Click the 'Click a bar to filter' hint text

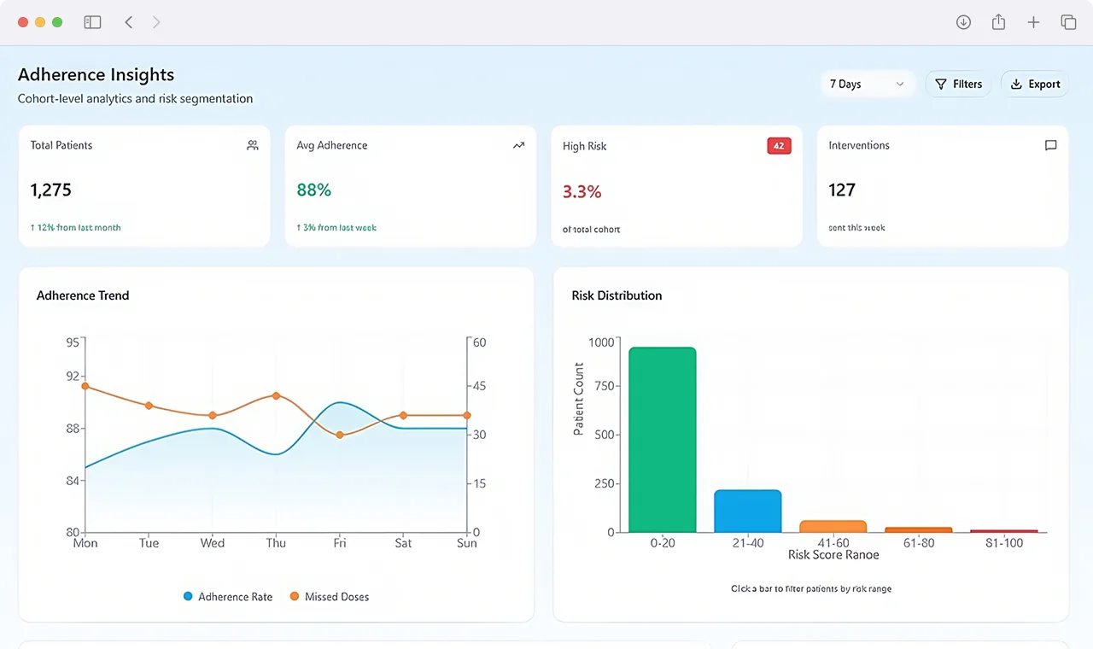point(811,588)
